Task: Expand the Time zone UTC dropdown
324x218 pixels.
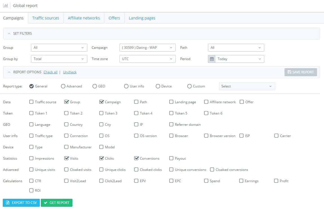Action: (x=148, y=59)
